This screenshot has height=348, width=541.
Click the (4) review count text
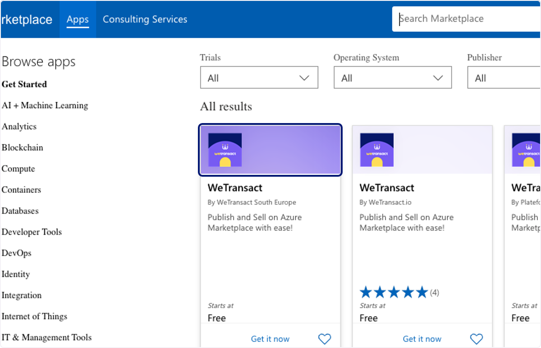click(434, 293)
